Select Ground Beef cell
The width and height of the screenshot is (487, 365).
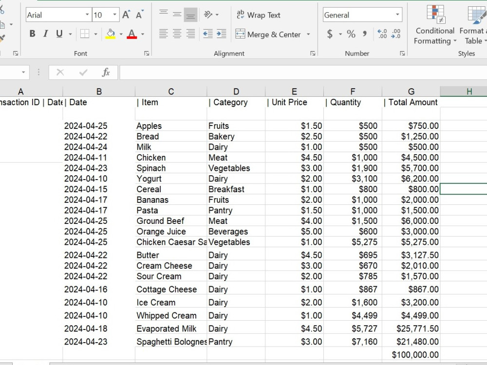coord(171,220)
